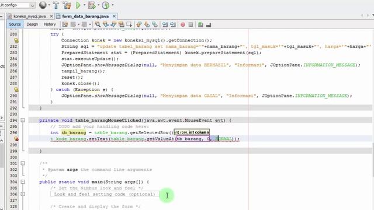Click the error marker beside the t_kode_barang.setText line

[x=16, y=139]
